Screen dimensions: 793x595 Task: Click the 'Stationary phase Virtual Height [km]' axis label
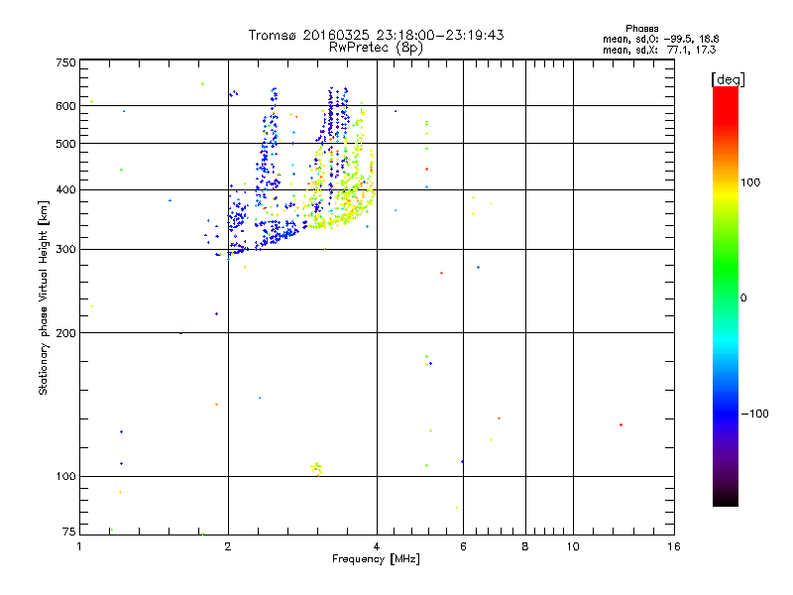[x=44, y=297]
